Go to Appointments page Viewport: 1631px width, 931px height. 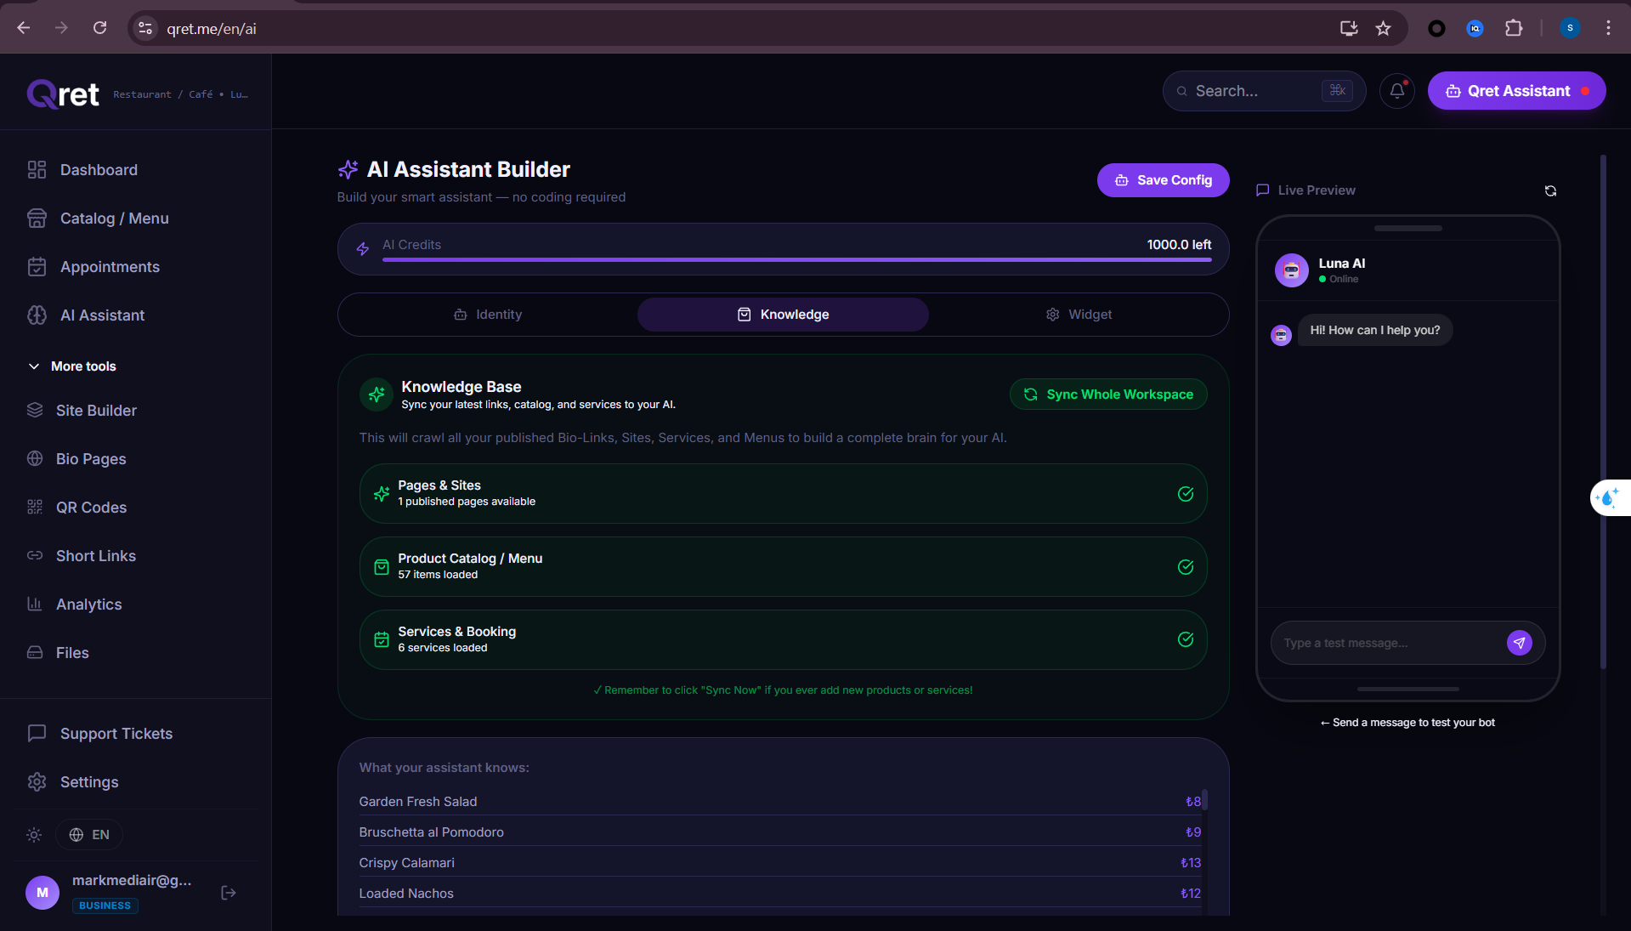[x=110, y=267]
